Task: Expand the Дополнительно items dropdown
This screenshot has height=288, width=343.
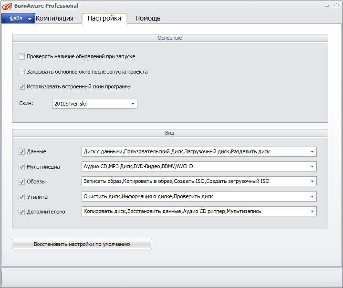Action: tap(199, 212)
